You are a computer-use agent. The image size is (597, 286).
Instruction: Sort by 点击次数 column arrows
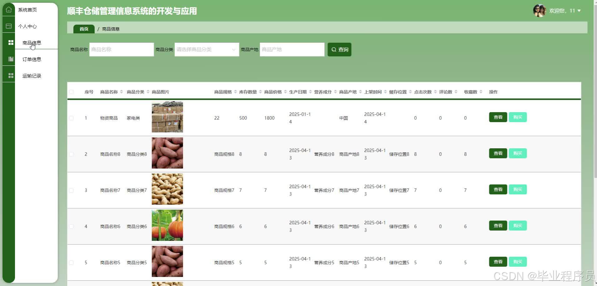(435, 92)
